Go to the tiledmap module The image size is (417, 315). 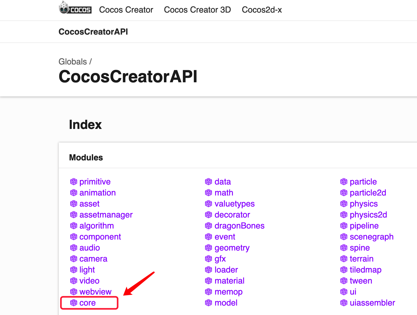[x=365, y=270]
